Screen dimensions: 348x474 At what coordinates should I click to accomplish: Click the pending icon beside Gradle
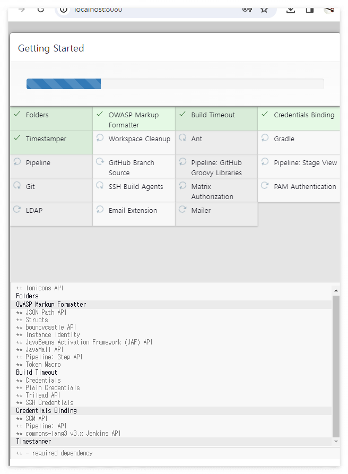pos(265,138)
